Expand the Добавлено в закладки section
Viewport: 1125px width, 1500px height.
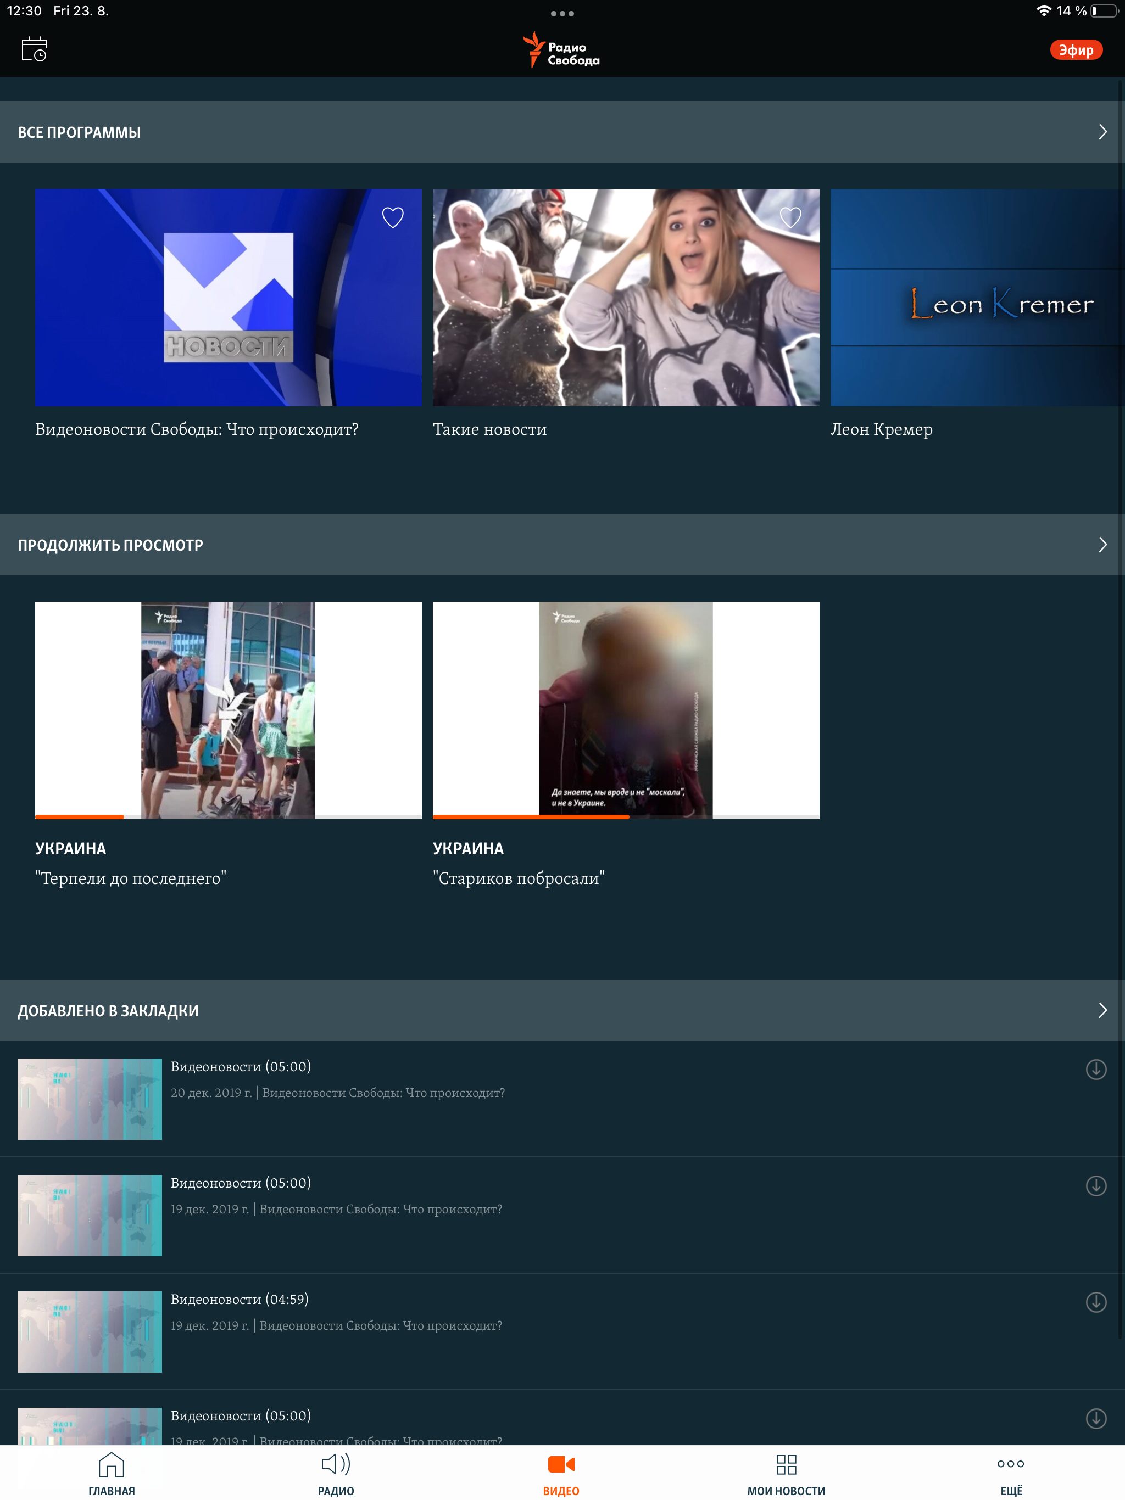1102,1010
